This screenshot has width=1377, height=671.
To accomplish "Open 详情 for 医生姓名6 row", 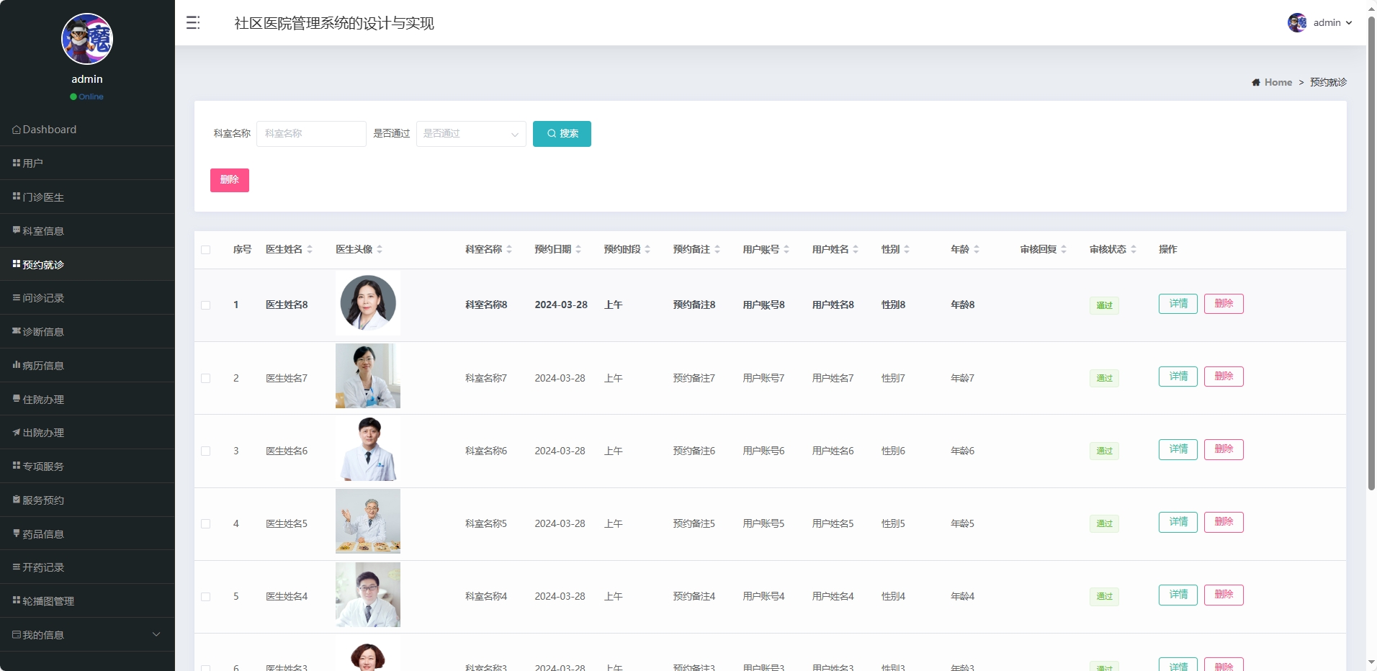I will [x=1178, y=449].
